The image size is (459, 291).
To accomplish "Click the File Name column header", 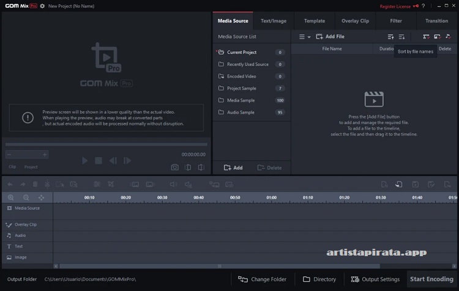I will point(332,48).
